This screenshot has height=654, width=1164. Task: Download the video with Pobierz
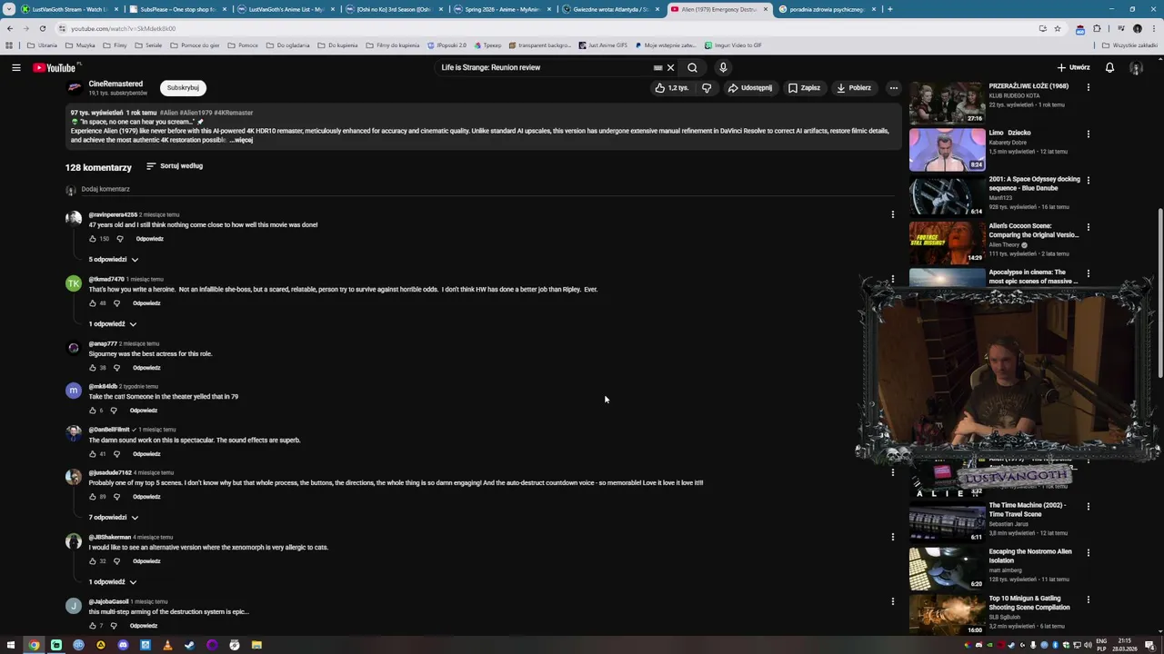pos(854,88)
